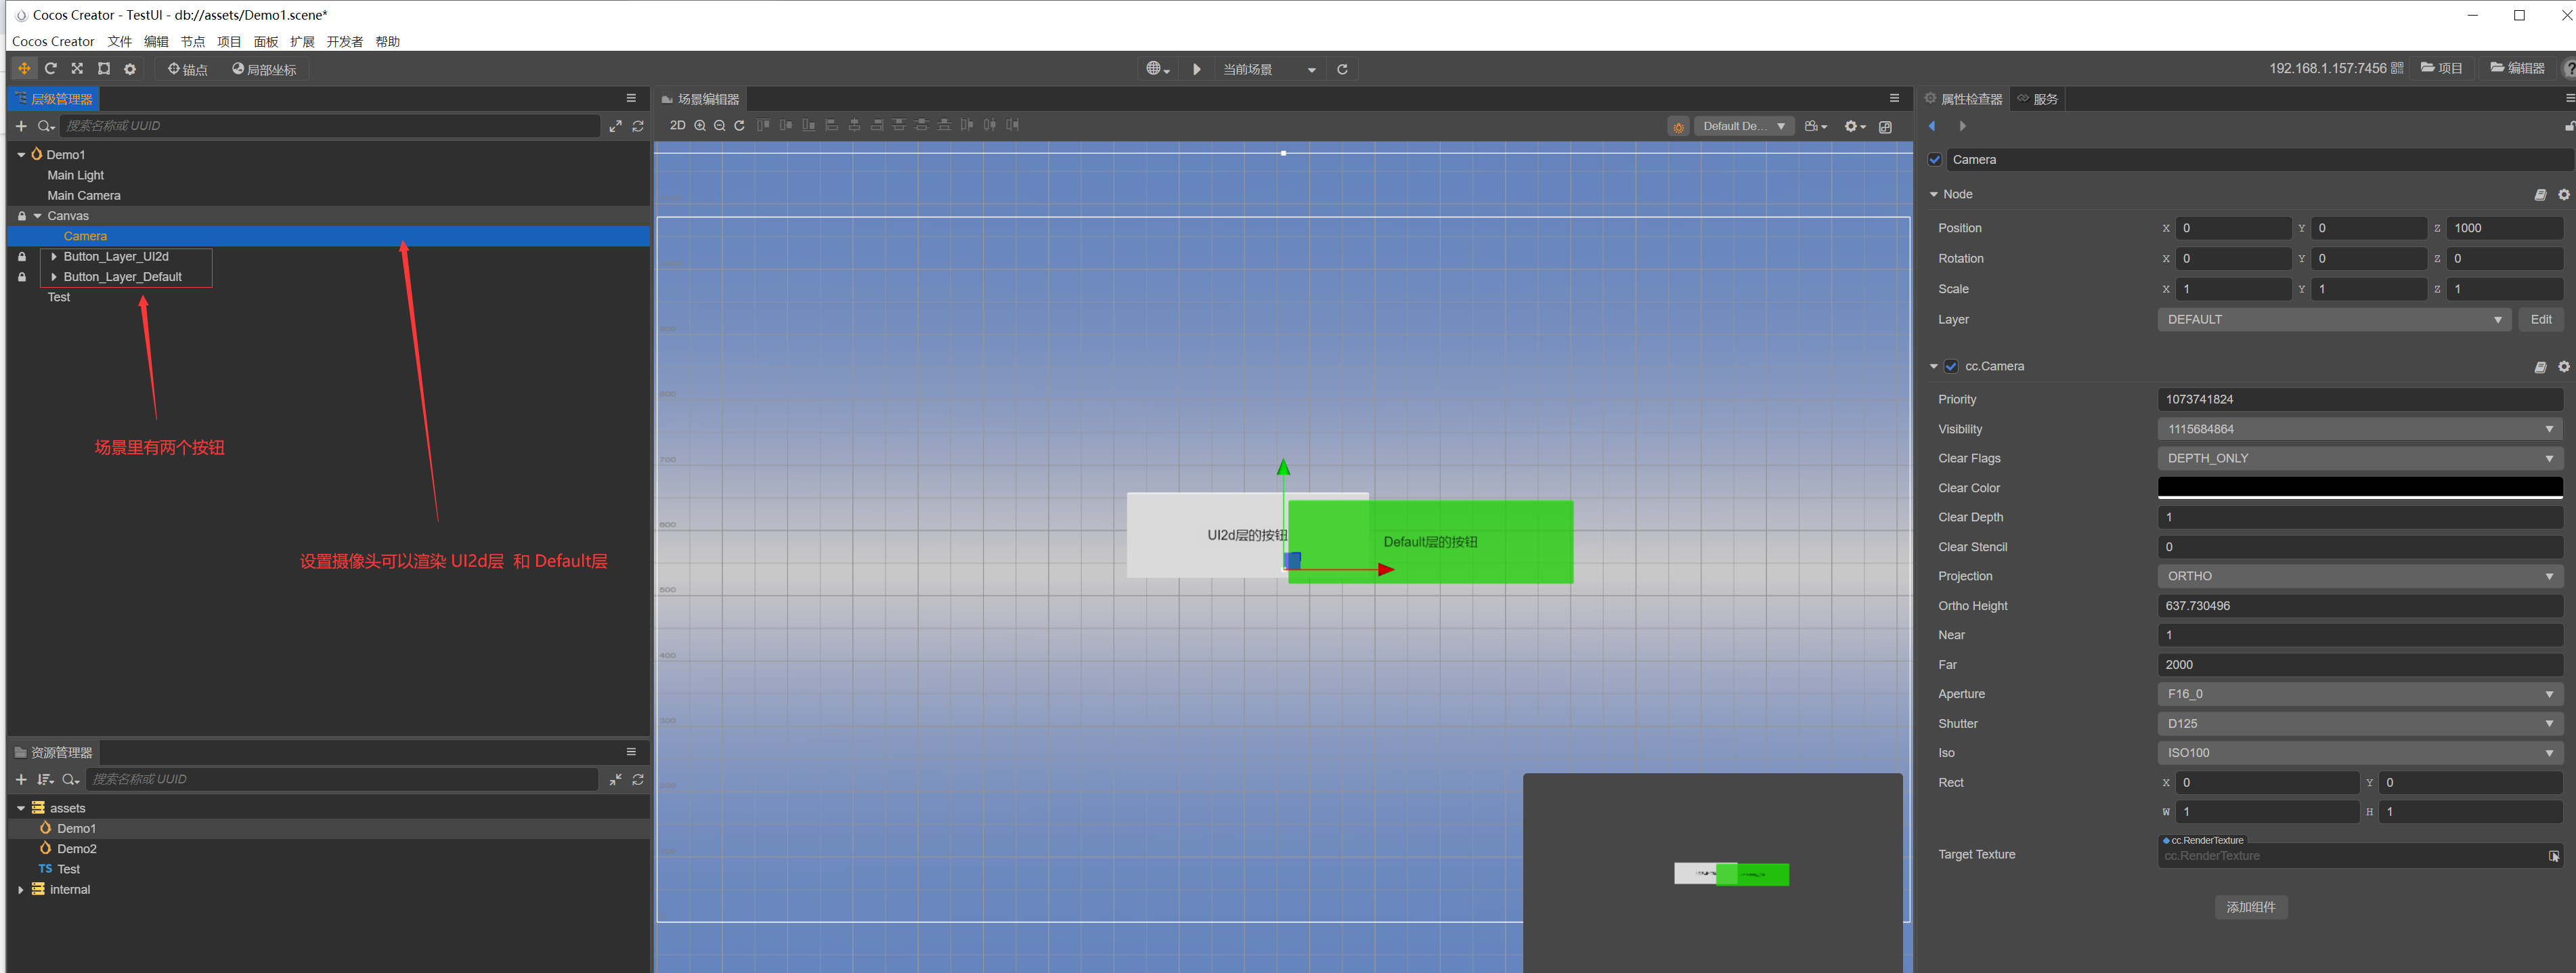Click the Layer Edit button
The height and width of the screenshot is (973, 2576).
coord(2540,320)
